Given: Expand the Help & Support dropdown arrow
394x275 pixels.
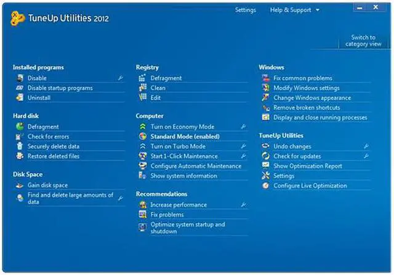Looking at the screenshot, I should click(318, 10).
